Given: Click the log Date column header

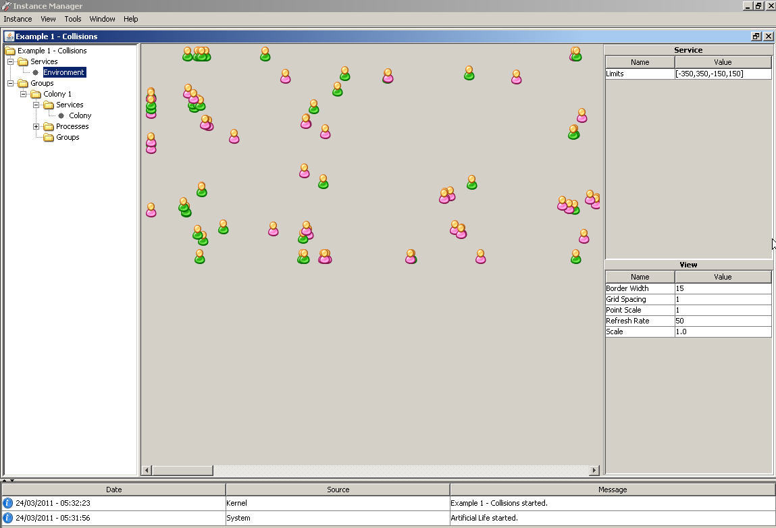Looking at the screenshot, I should click(x=114, y=490).
